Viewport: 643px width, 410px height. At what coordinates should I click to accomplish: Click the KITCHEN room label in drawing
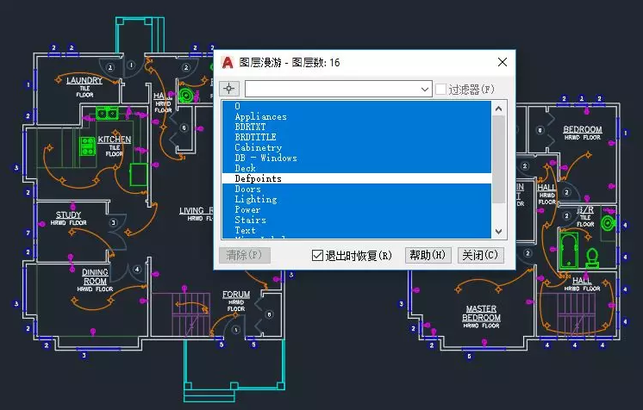click(x=115, y=140)
